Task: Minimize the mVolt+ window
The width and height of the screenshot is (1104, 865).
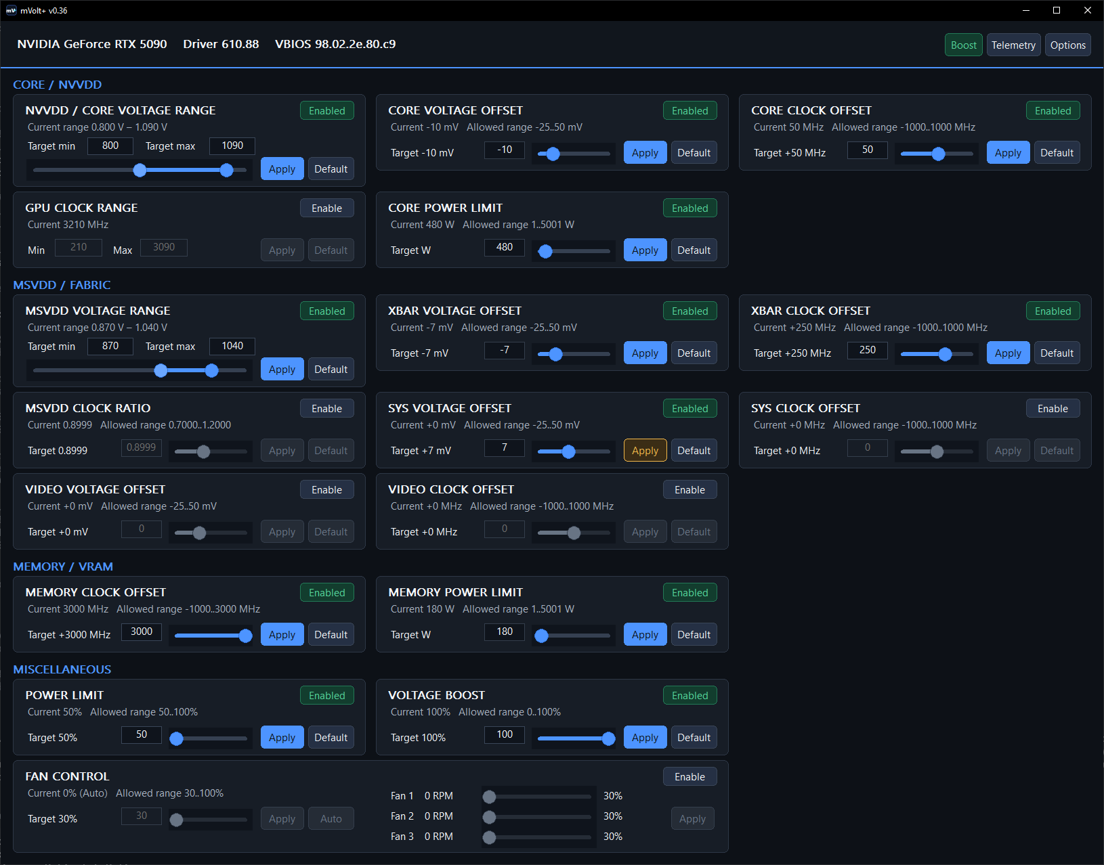Action: tap(1025, 10)
